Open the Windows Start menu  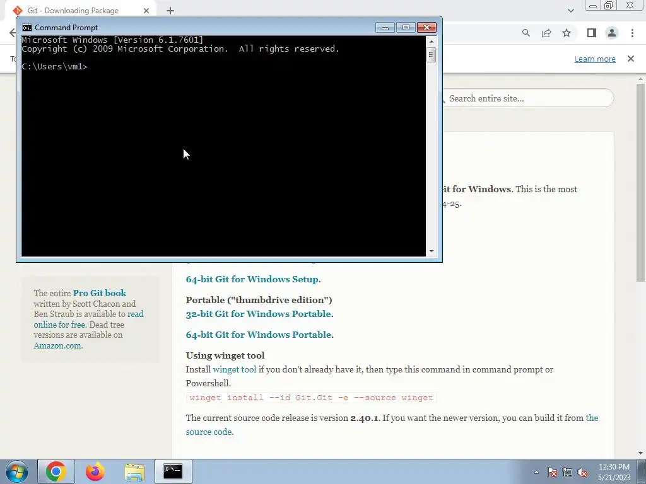pos(16,471)
